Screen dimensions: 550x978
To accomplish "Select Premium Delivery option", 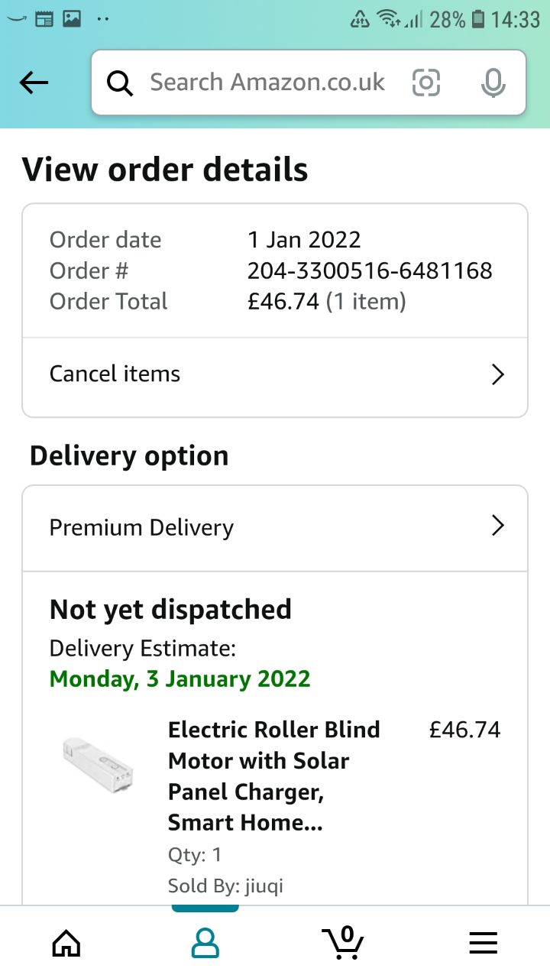I will tap(141, 528).
